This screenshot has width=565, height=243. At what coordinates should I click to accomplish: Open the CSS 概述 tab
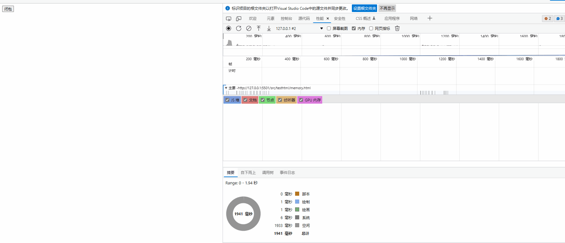pyautogui.click(x=363, y=19)
